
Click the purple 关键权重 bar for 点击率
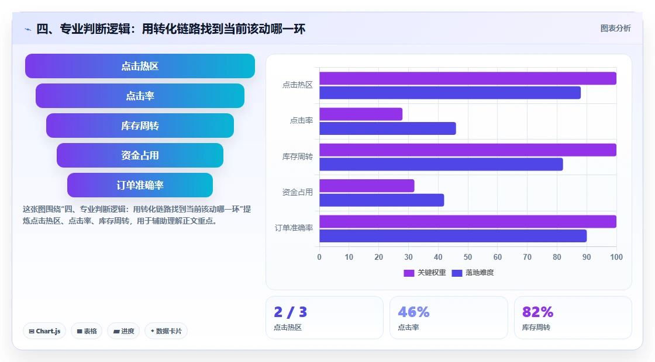[x=361, y=114]
